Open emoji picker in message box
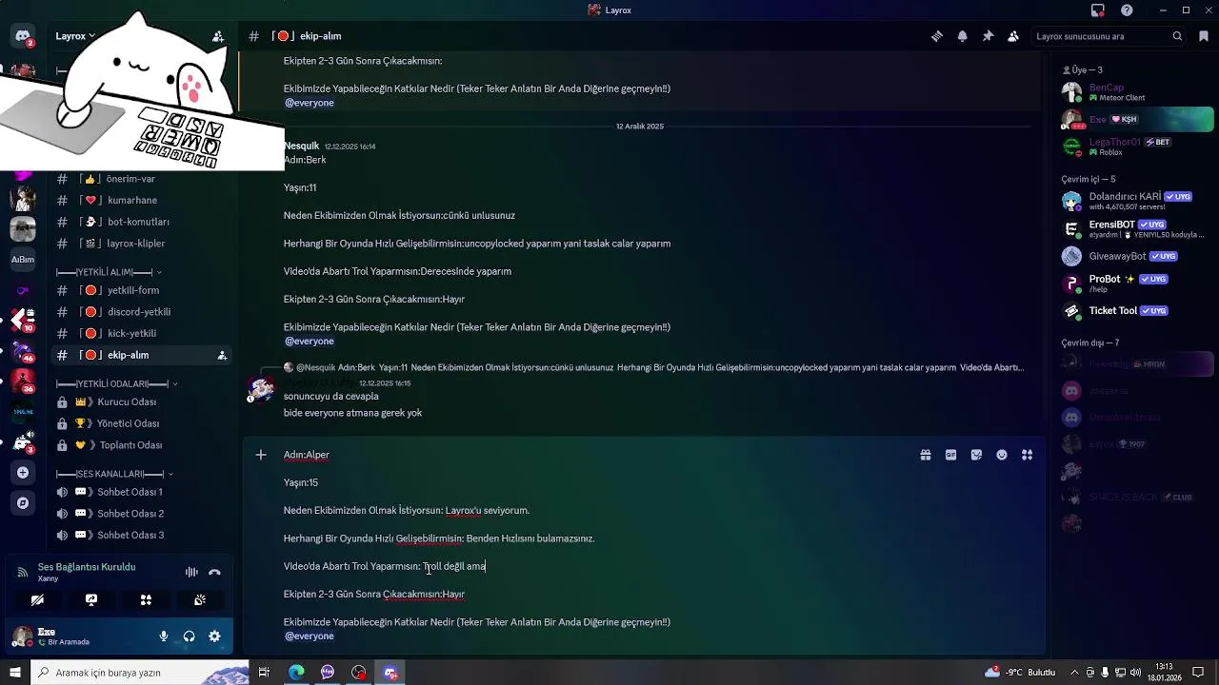This screenshot has height=685, width=1219. [x=1002, y=455]
